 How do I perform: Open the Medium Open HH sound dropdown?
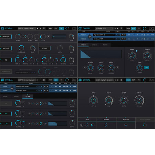27,86
